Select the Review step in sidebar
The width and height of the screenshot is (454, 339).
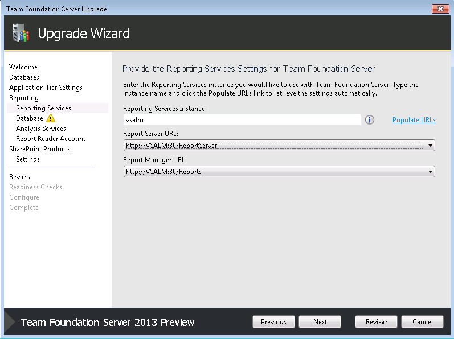[x=20, y=177]
